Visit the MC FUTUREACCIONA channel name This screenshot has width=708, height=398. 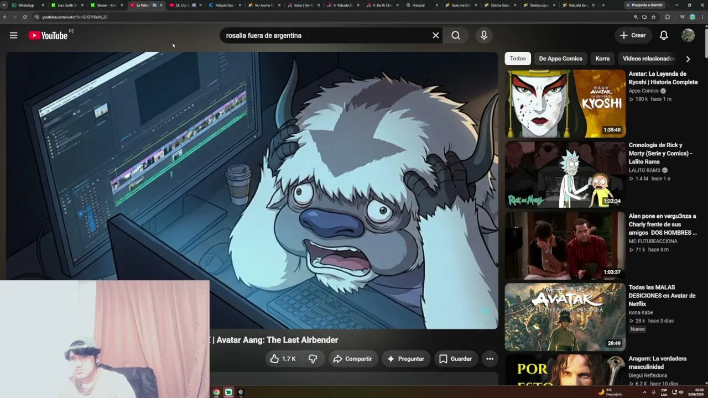tap(653, 242)
